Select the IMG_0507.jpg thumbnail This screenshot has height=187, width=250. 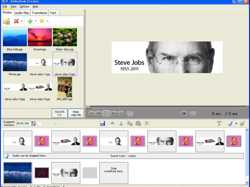pyautogui.click(x=65, y=87)
